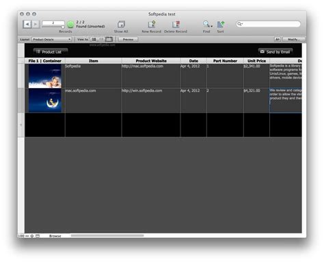324x262 pixels.
Task: Click the $4,321.00 unit price cell
Action: point(256,100)
